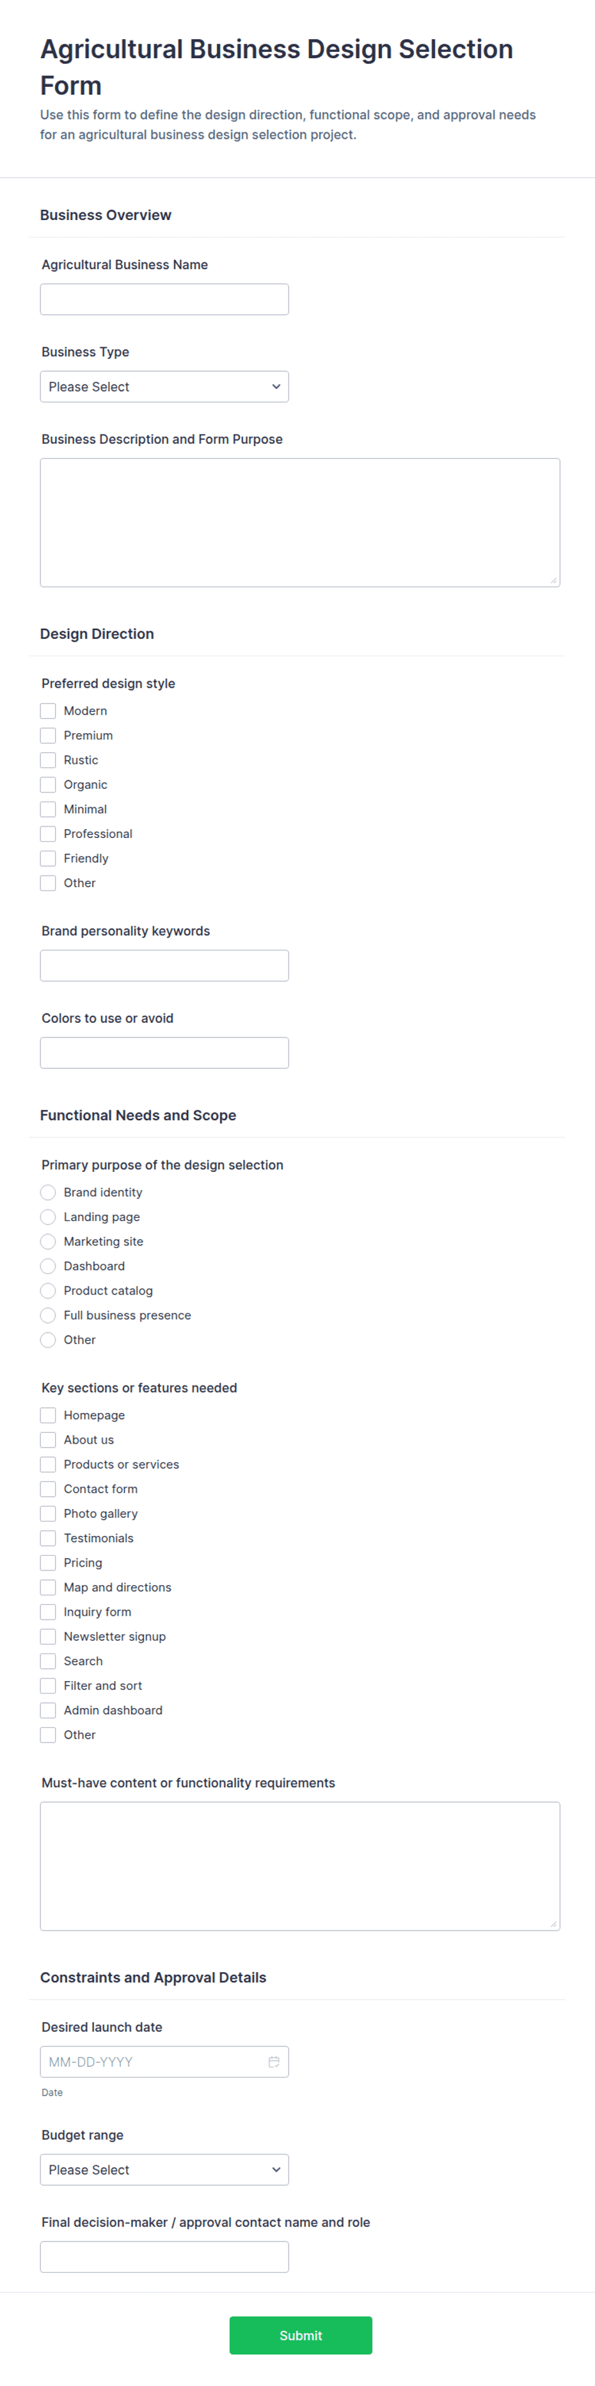Viewport: 595px width, 2386px height.
Task: Check the Modern design style box
Action: (x=48, y=711)
